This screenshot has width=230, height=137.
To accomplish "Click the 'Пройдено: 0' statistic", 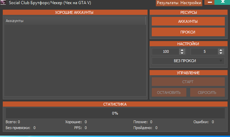I will pyautogui.click(x=145, y=128).
